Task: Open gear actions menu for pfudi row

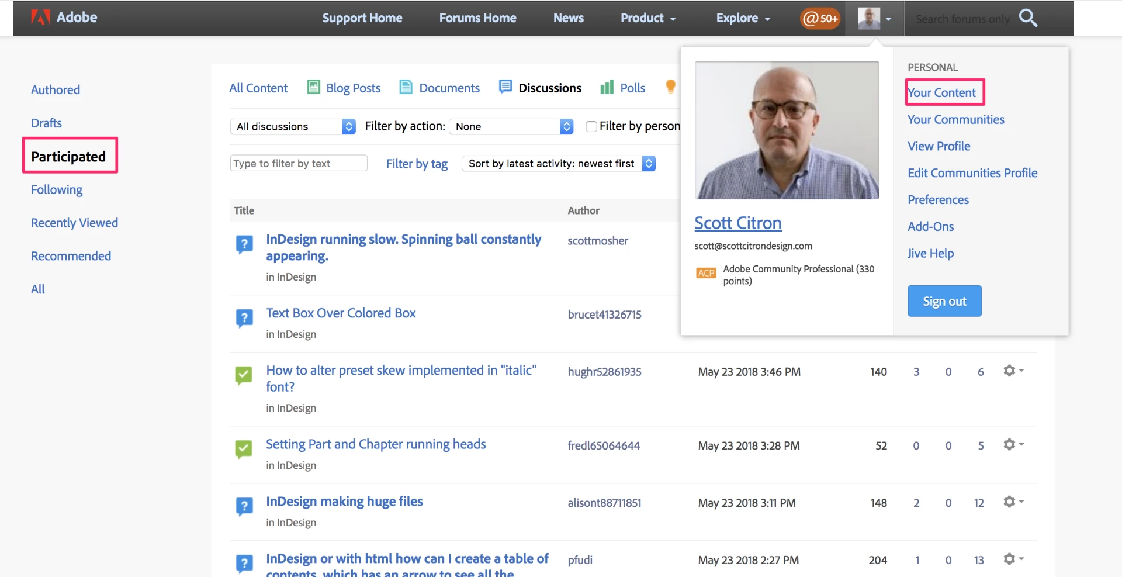Action: click(1013, 559)
